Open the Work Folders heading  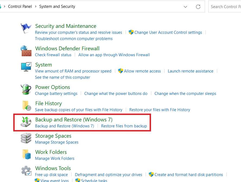[51, 152]
